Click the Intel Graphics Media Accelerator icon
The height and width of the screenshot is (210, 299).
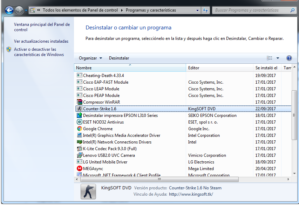pos(79,135)
